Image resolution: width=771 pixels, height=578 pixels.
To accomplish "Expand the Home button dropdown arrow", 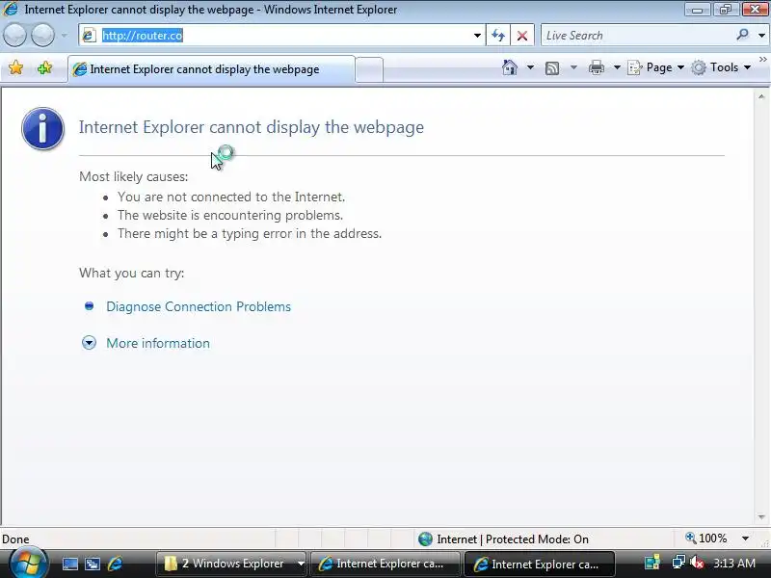I will (x=530, y=67).
